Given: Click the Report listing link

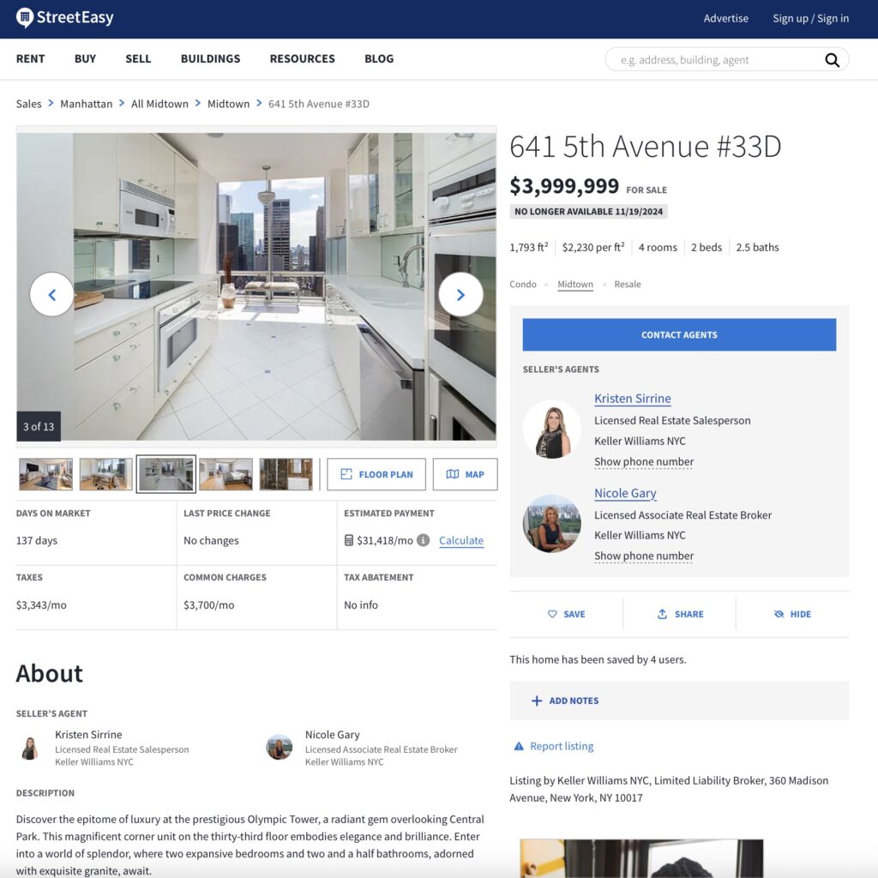Looking at the screenshot, I should pos(561,747).
